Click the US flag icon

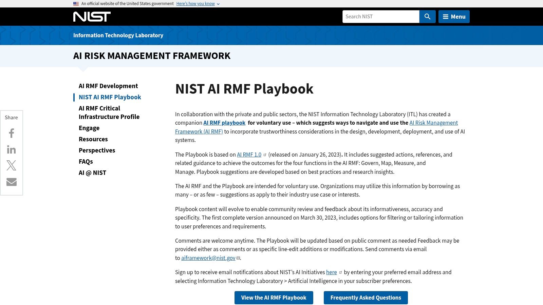coord(76,4)
